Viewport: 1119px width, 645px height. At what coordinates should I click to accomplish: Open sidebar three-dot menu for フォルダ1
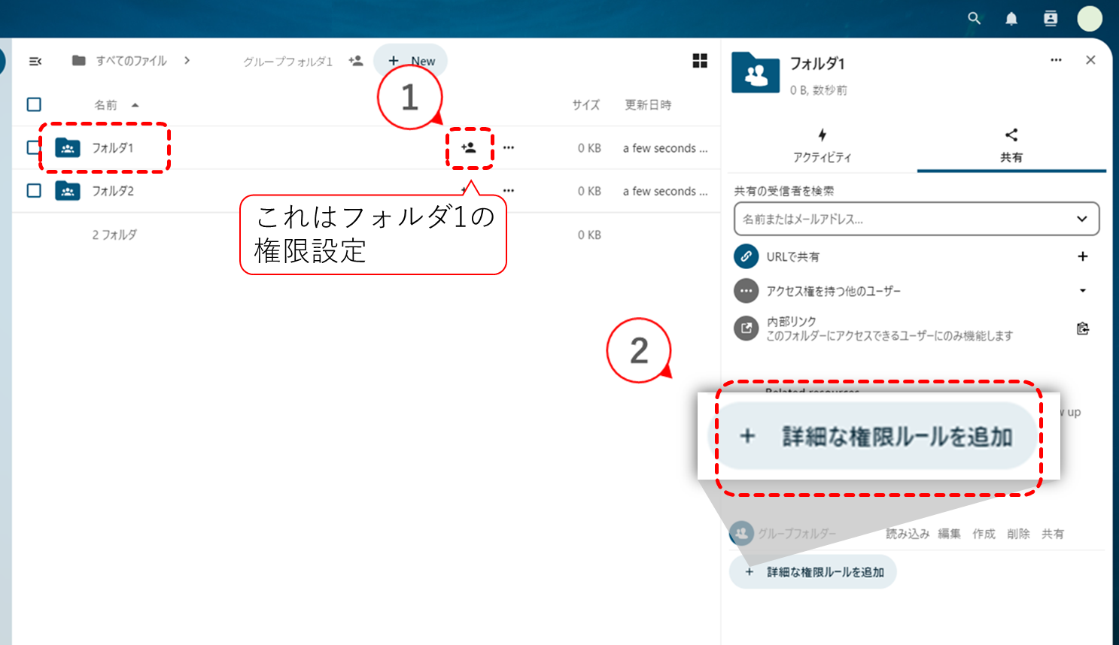(1056, 60)
